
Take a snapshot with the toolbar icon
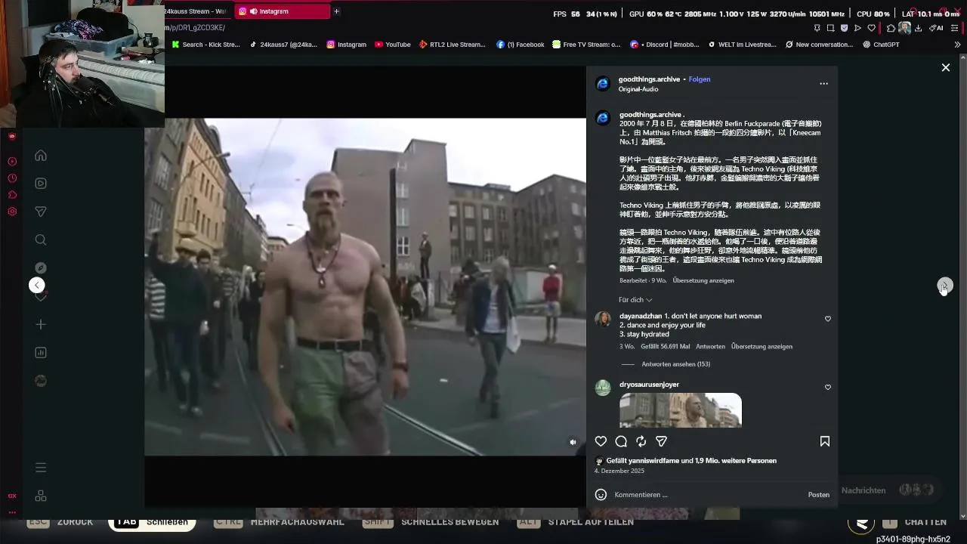tap(830, 28)
